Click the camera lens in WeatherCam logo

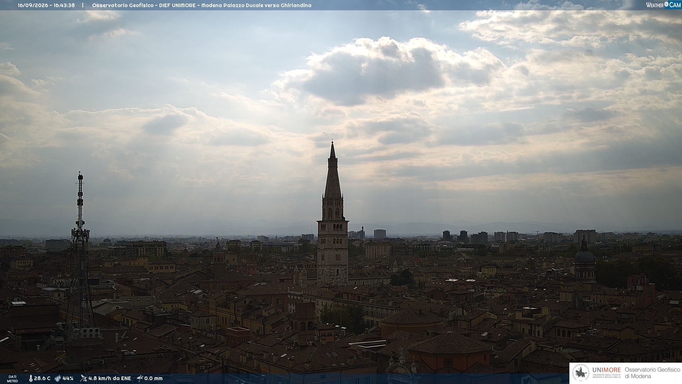666,5
